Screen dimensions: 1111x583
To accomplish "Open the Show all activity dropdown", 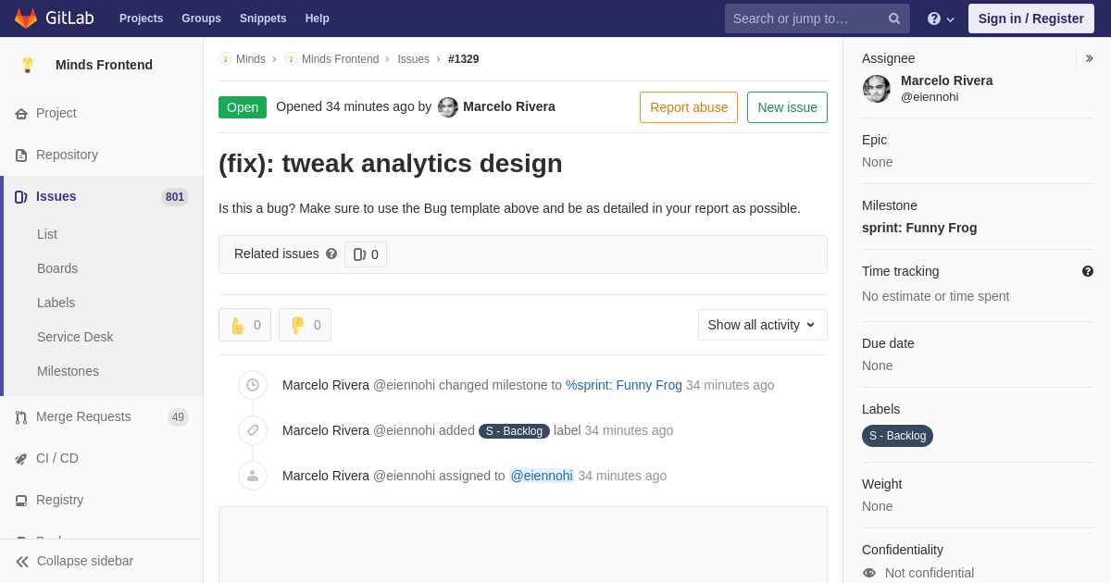I will coord(763,325).
